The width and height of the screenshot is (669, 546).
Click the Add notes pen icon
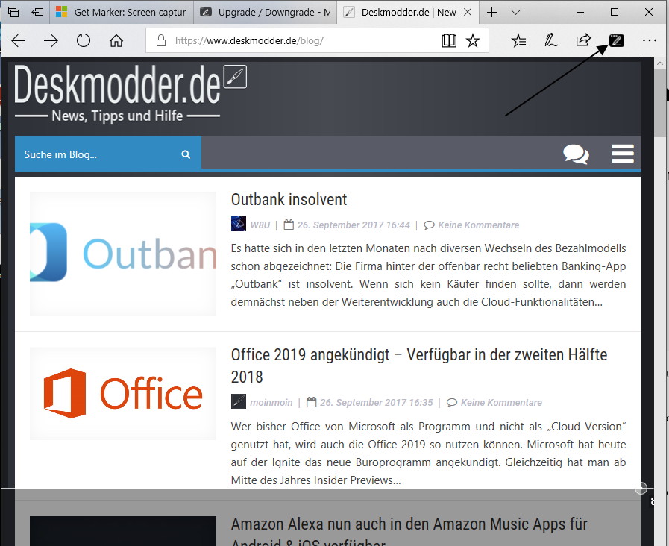[x=551, y=41]
